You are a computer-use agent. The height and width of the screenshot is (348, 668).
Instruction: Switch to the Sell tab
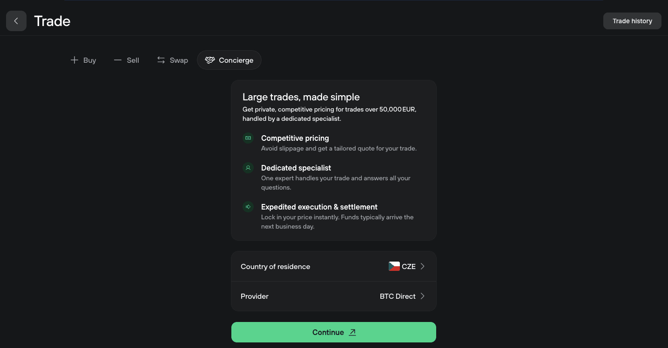(133, 60)
